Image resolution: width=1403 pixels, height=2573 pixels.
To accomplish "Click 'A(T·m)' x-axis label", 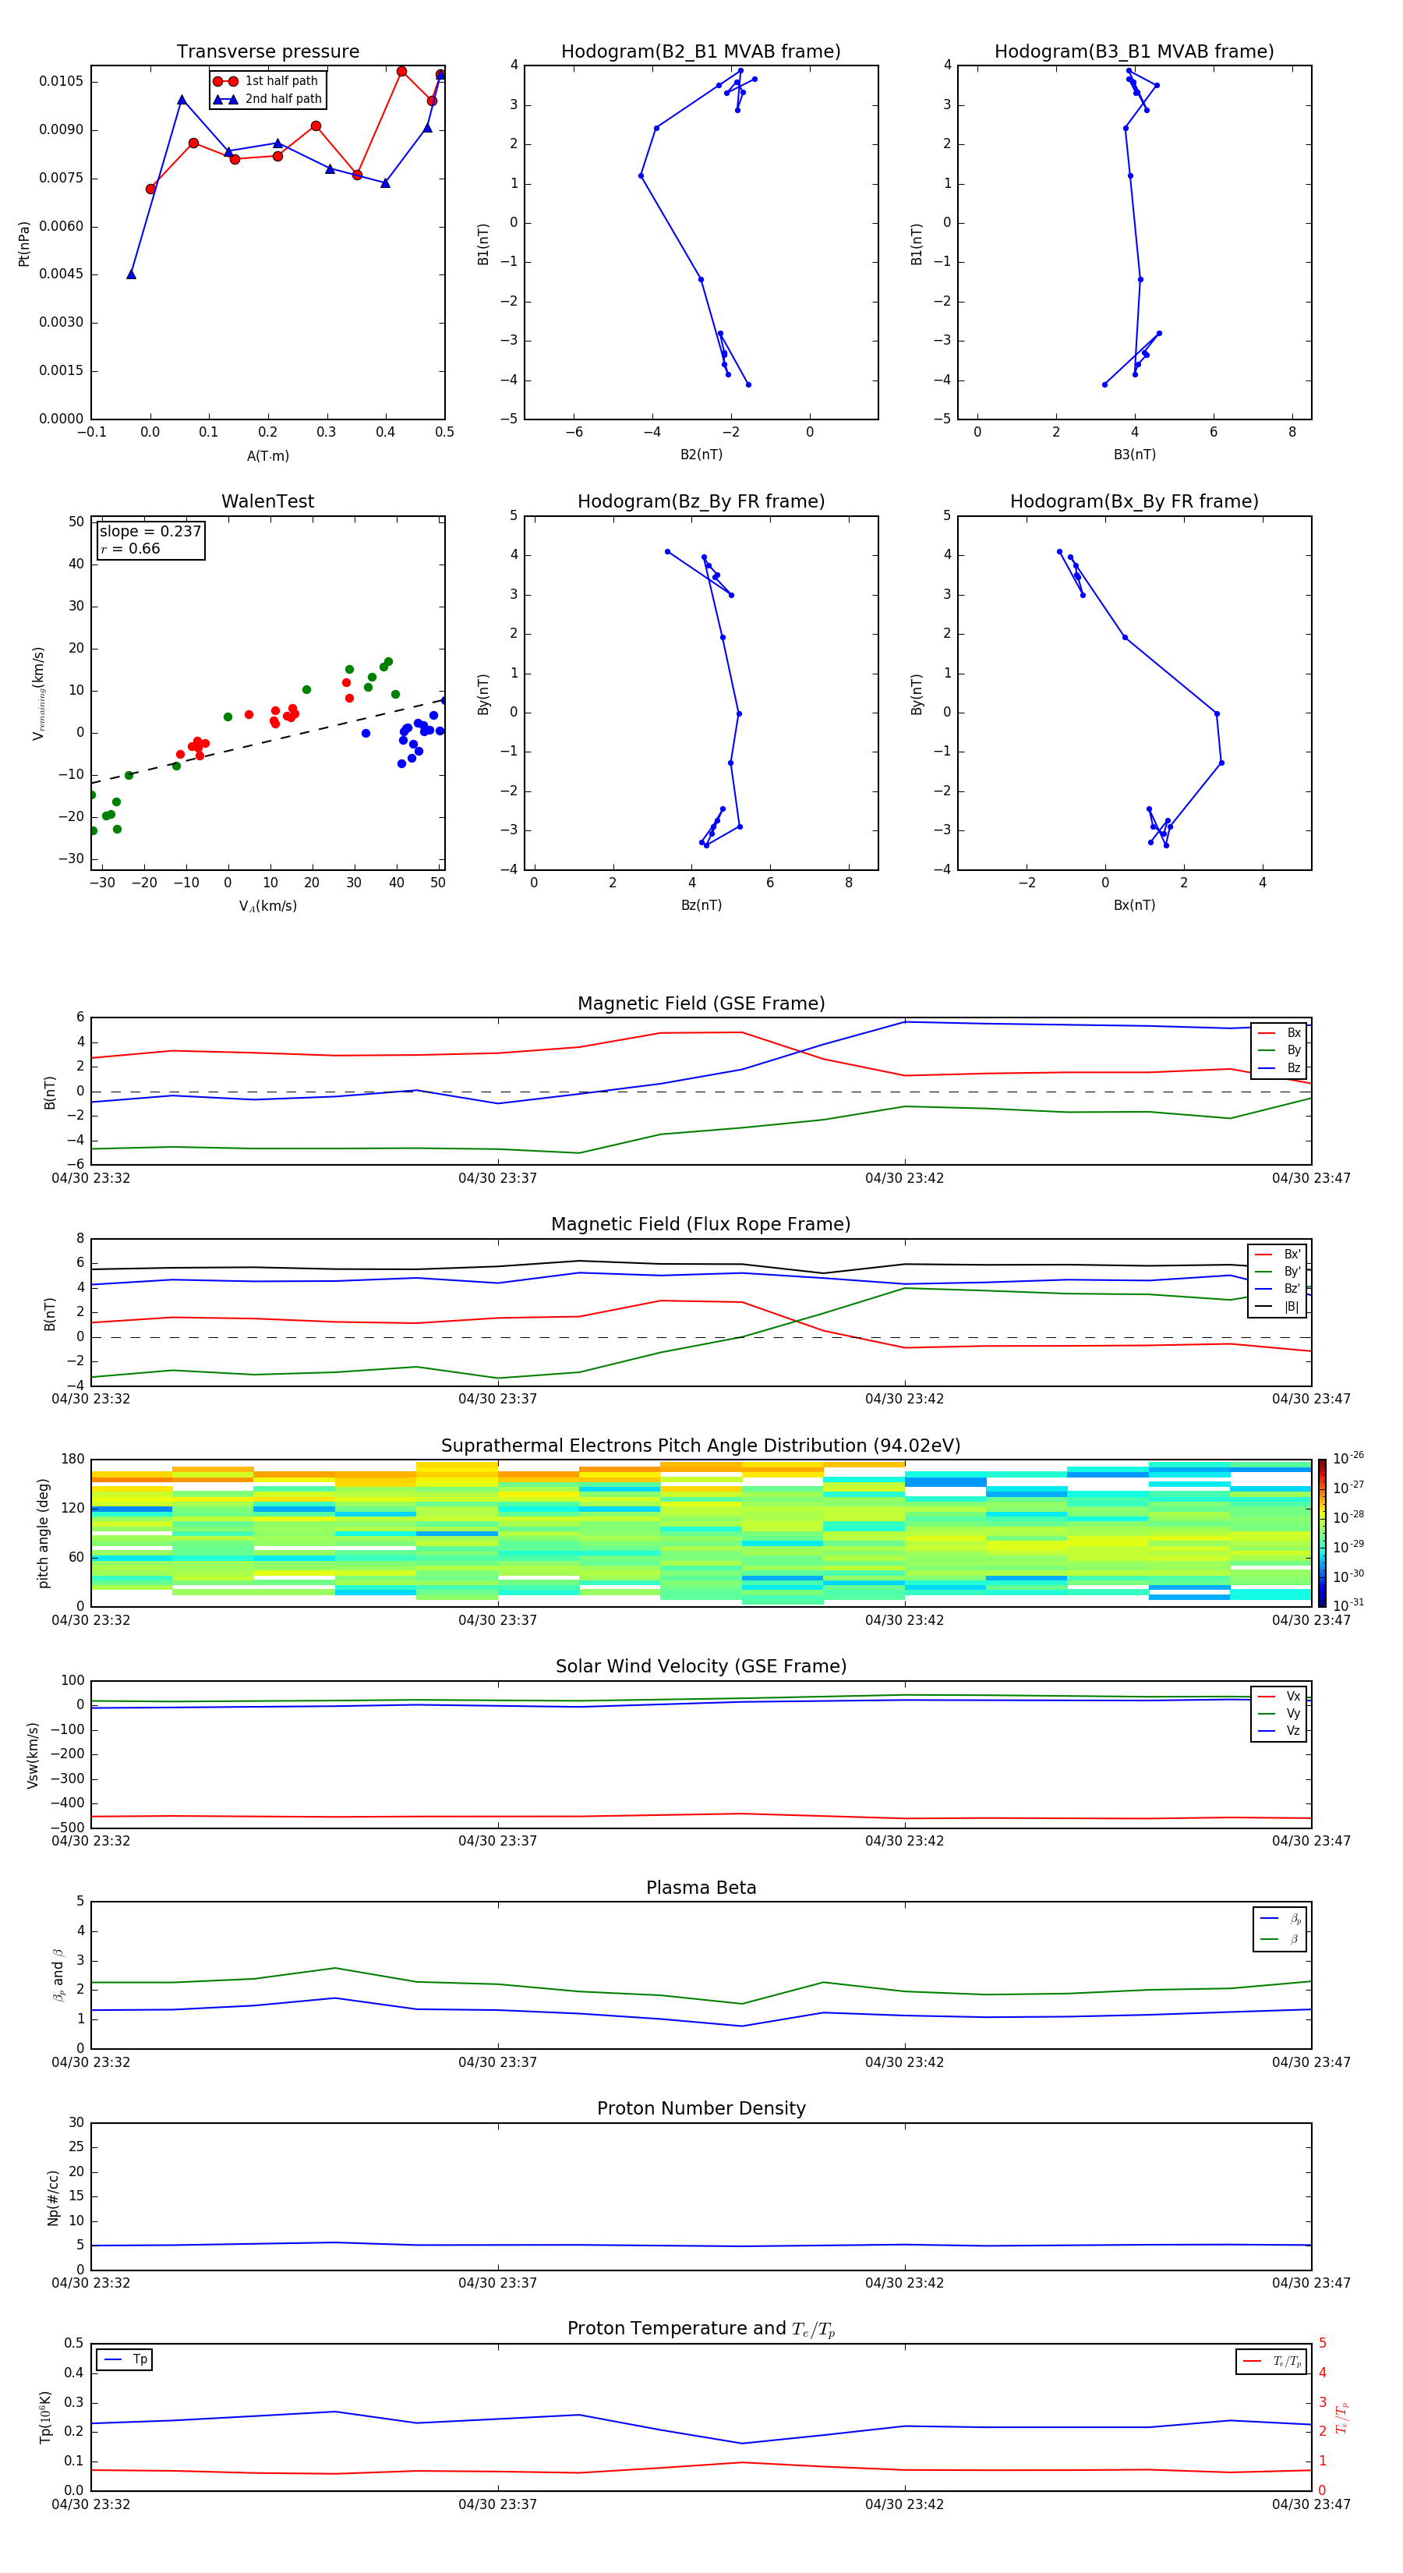I will click(267, 456).
